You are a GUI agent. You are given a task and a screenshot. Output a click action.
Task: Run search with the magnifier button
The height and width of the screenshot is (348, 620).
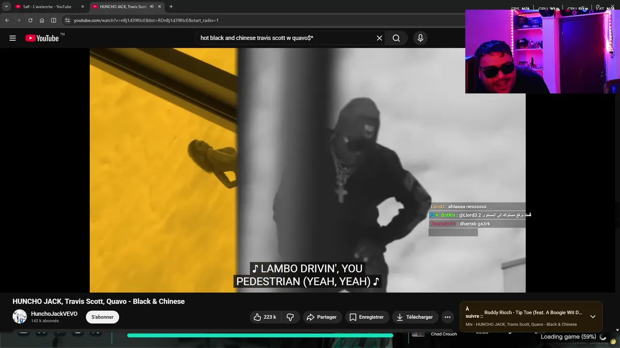[x=396, y=38]
